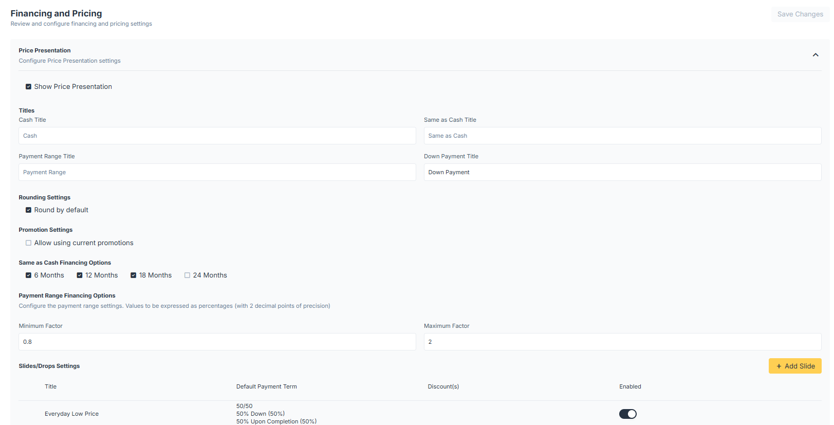Click the Save Changes button

800,14
